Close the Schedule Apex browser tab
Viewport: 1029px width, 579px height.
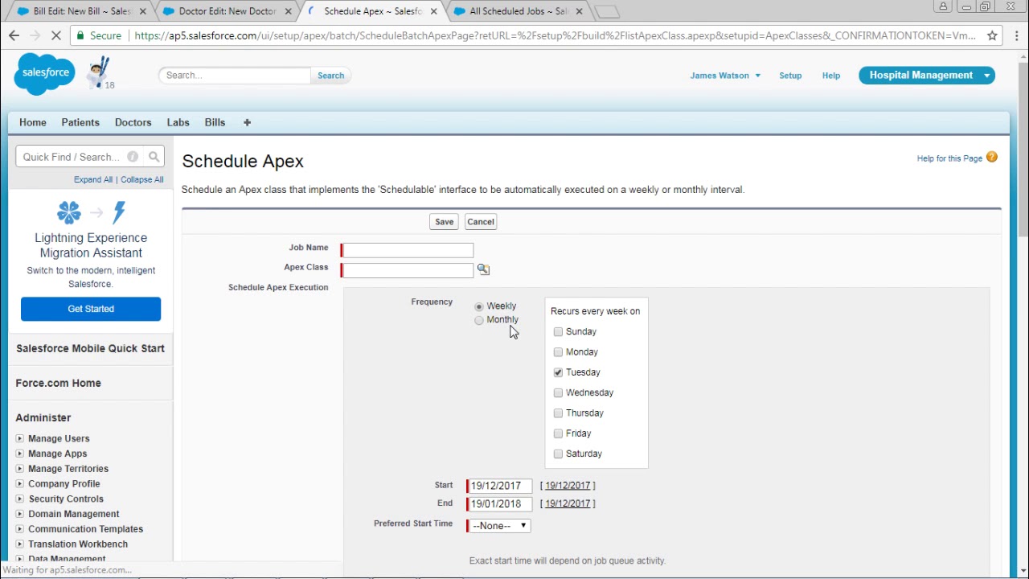click(x=434, y=11)
